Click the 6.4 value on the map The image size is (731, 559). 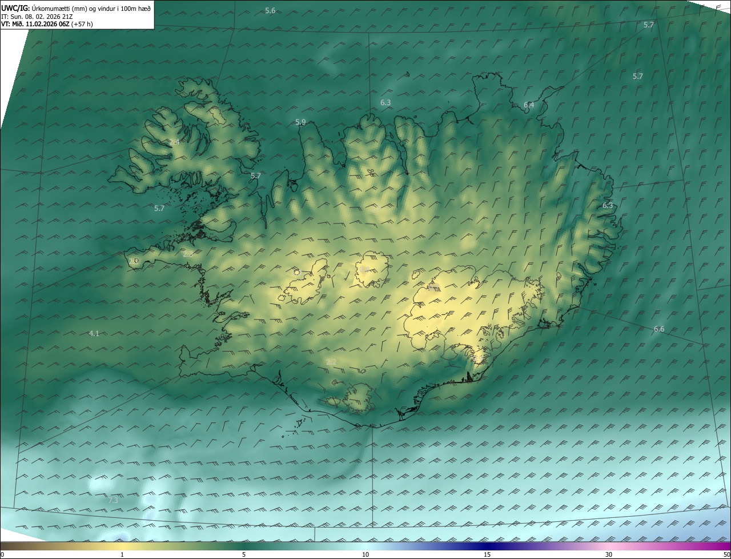529,105
